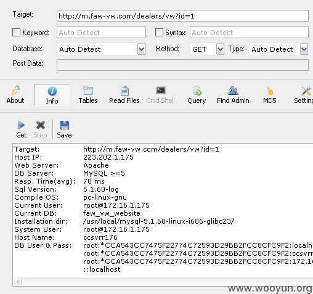Open the Find Admin tool
The width and height of the screenshot is (313, 294).
click(x=233, y=95)
